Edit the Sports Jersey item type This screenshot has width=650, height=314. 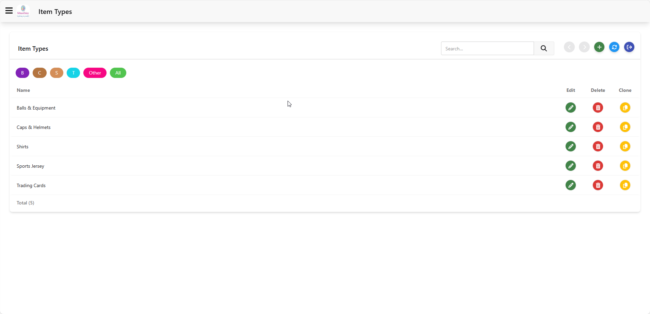click(x=571, y=166)
